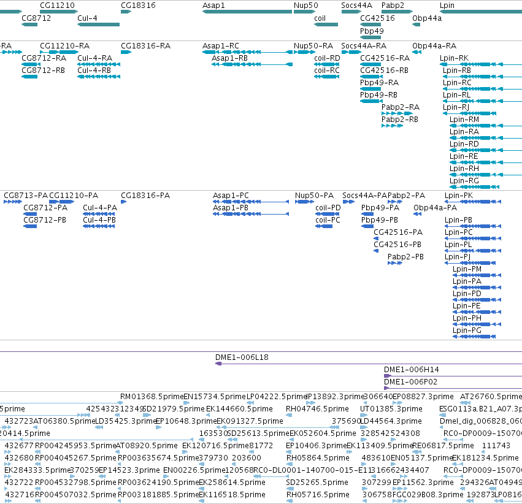
Task: Select the Lpin-RG transcript label
Action: [x=464, y=181]
